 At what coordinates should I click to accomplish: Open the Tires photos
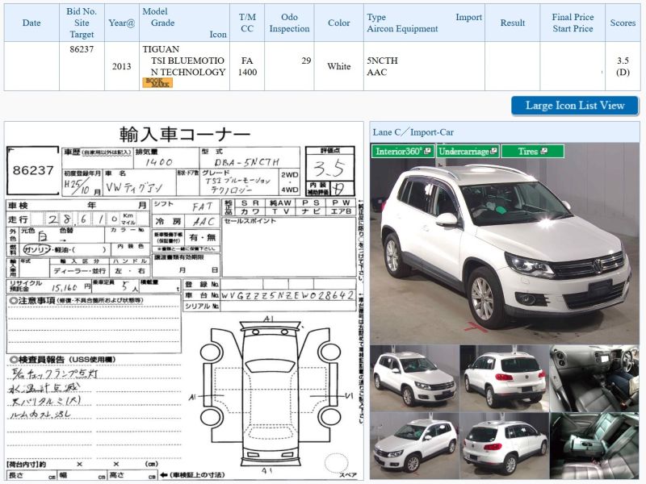(532, 151)
